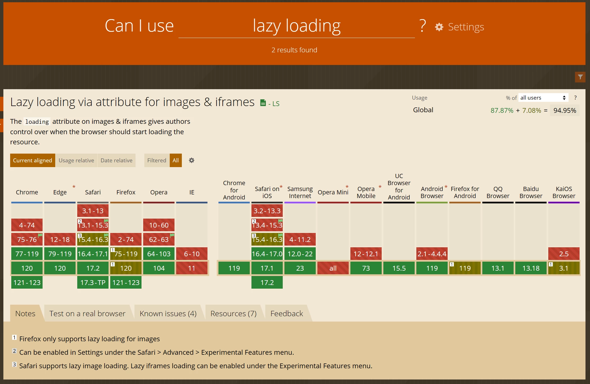Select Opera Mini all cell
This screenshot has width=590, height=384.
[333, 268]
